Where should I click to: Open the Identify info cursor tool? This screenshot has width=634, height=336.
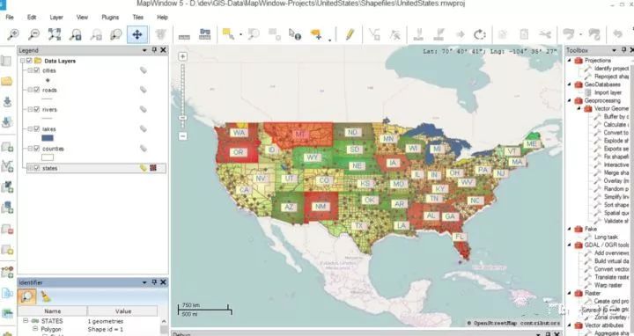click(295, 34)
